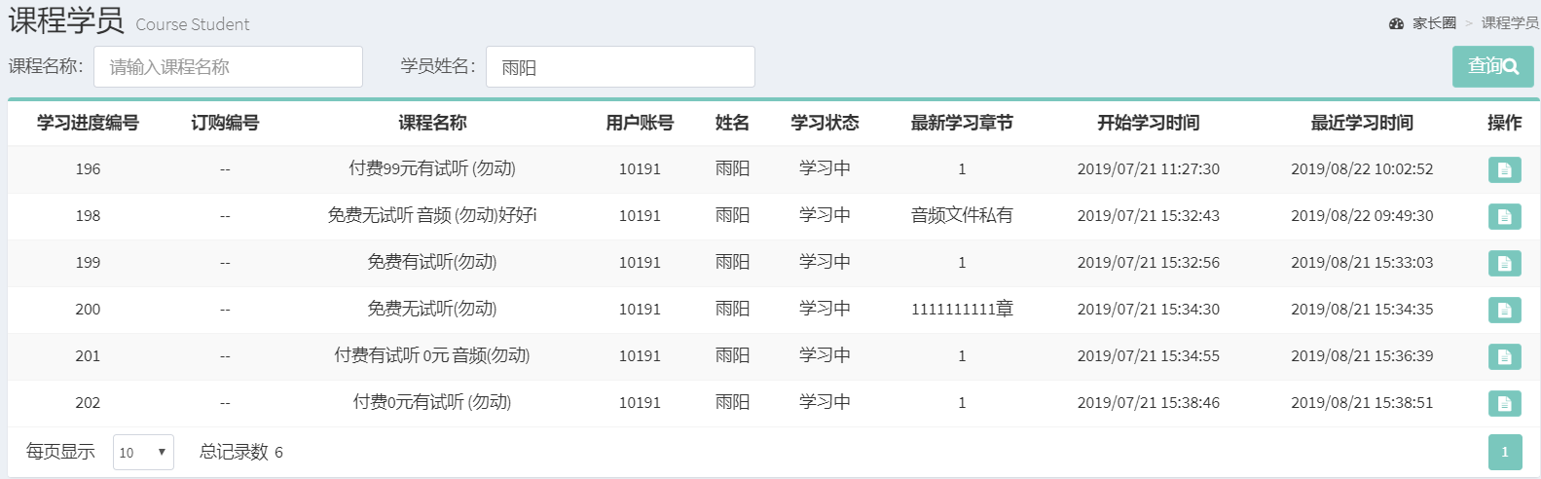Open detail icon for record 200
This screenshot has height=479, width=1541.
pyautogui.click(x=1504, y=310)
